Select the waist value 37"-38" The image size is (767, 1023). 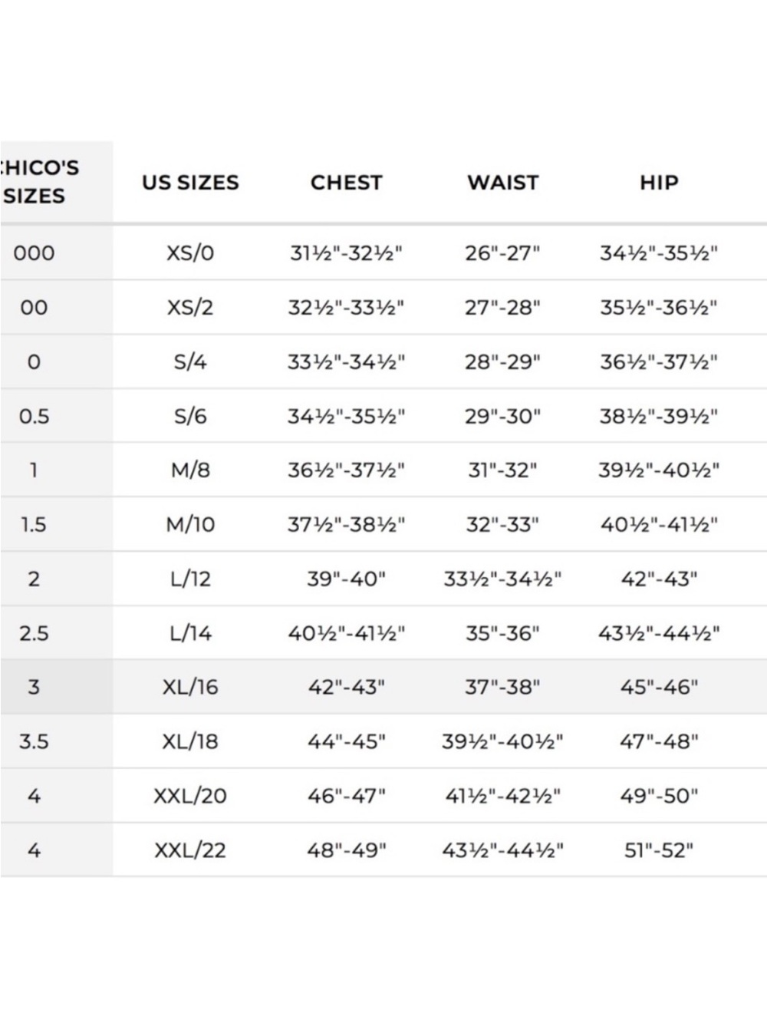(502, 687)
